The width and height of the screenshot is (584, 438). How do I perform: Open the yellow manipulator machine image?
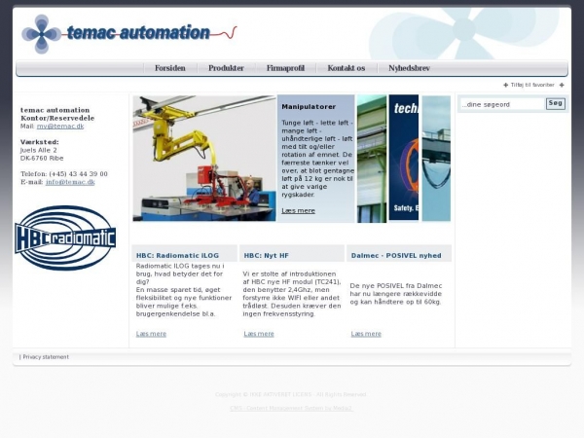tap(204, 159)
